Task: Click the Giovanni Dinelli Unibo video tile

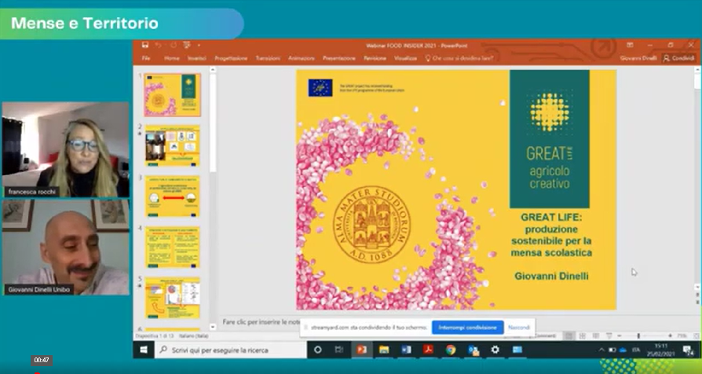Action: point(66,247)
